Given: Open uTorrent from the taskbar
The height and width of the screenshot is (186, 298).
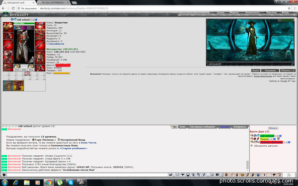Looking at the screenshot, I should click(60, 183).
